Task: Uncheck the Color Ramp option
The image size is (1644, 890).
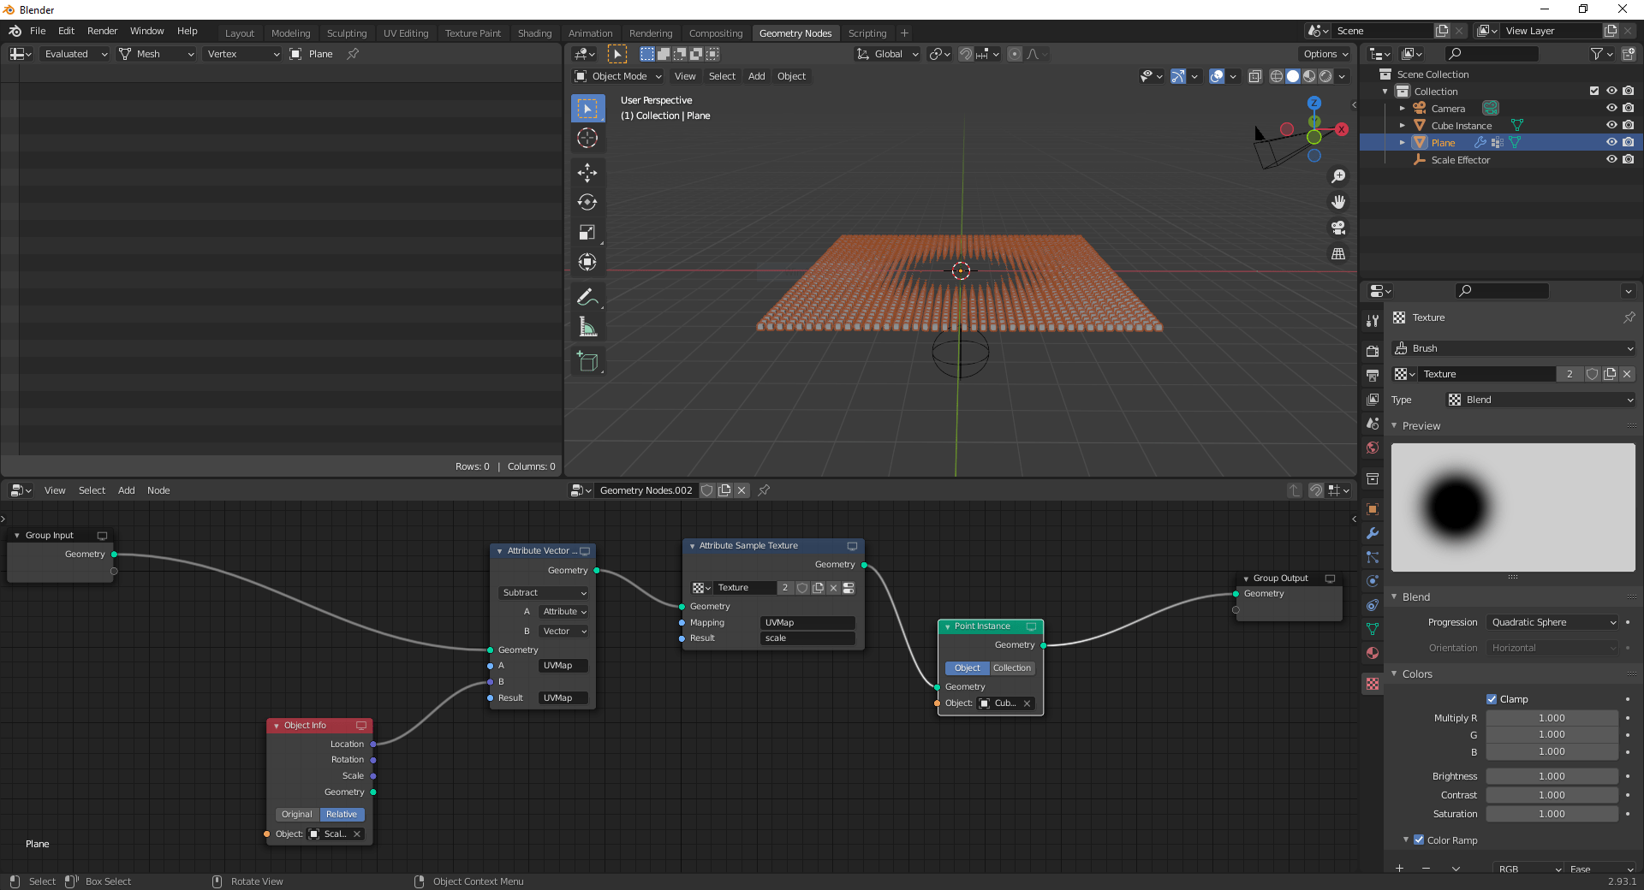Action: (1421, 840)
